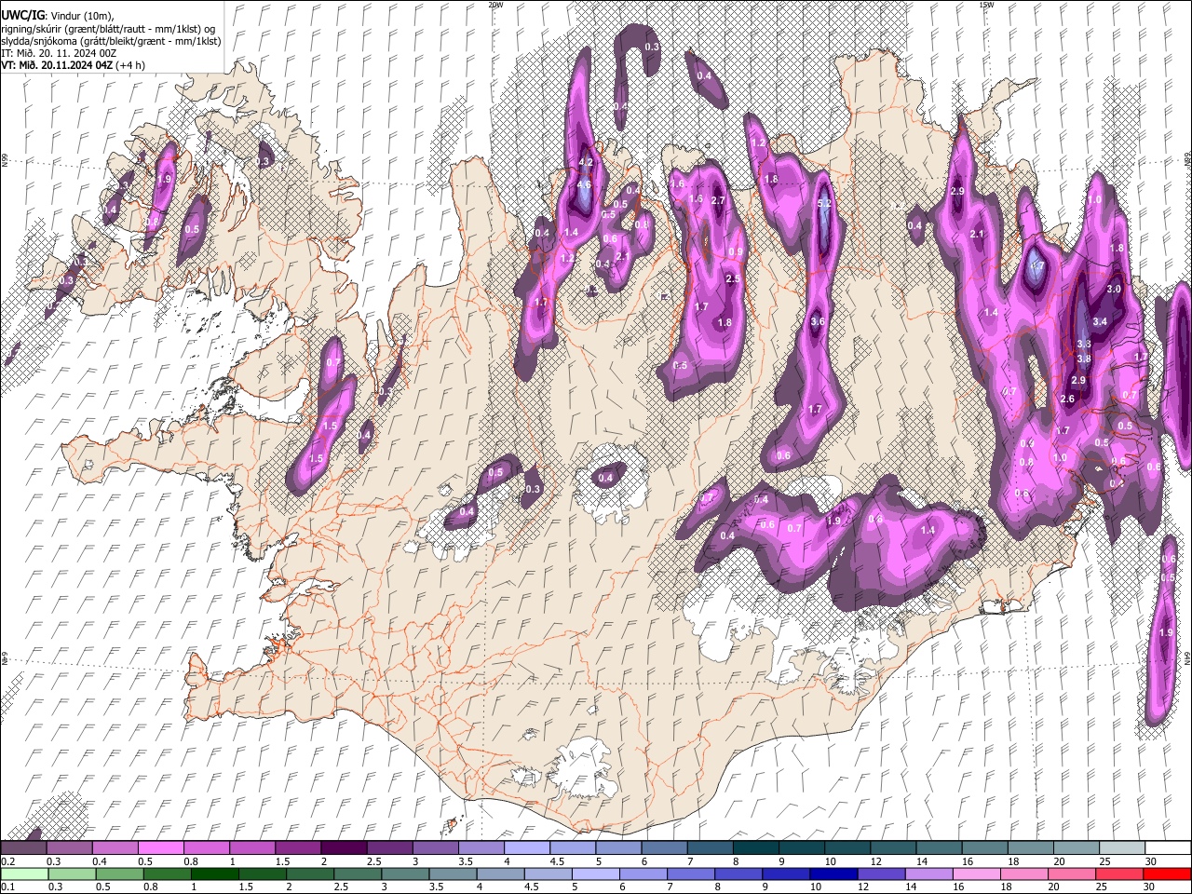Click the 0.1 label on the rain scale
Image resolution: width=1192 pixels, height=894 pixels.
(7, 887)
